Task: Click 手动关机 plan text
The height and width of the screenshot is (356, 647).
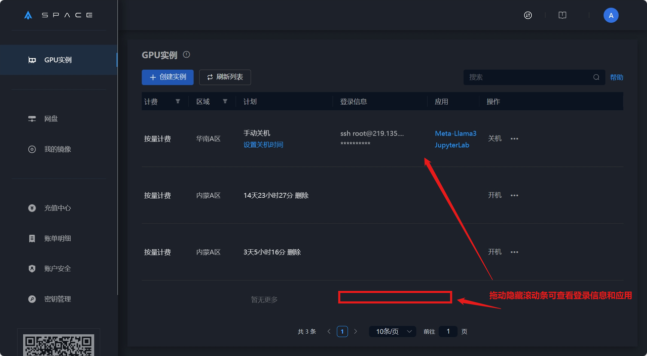Action: click(257, 133)
